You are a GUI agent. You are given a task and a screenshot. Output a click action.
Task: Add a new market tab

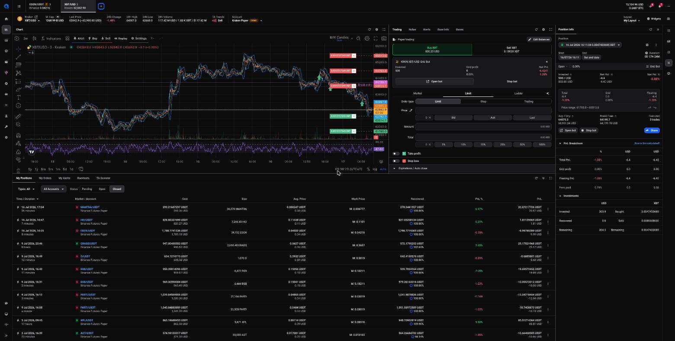(x=101, y=6)
